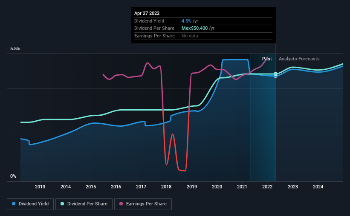Image resolution: width=350 pixels, height=216 pixels.
Task: Click the Analysts Forecasts section label
Action: [299, 59]
